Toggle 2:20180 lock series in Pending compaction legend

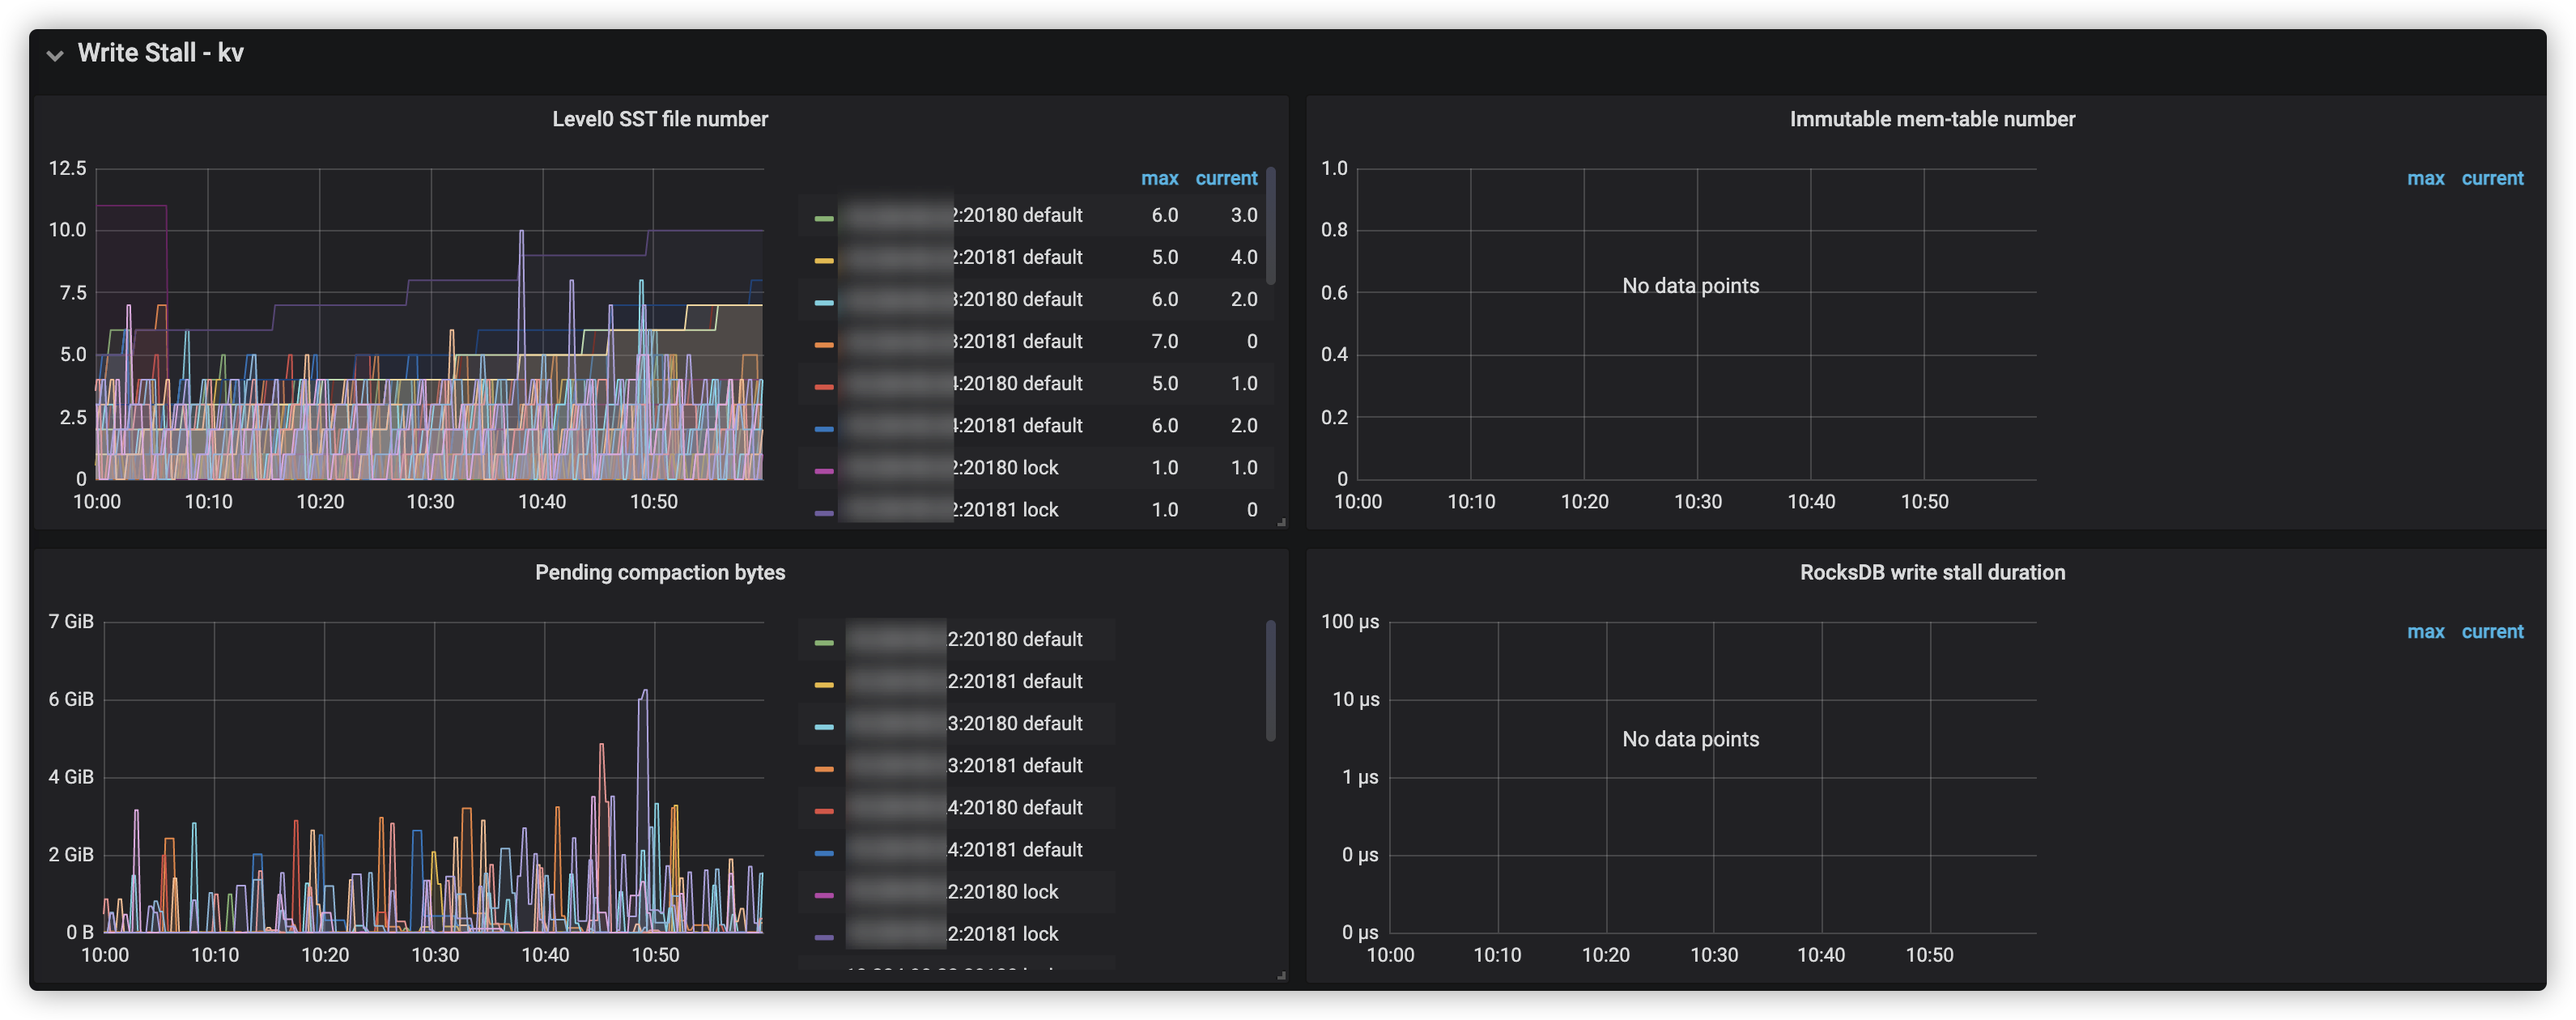click(x=1002, y=891)
